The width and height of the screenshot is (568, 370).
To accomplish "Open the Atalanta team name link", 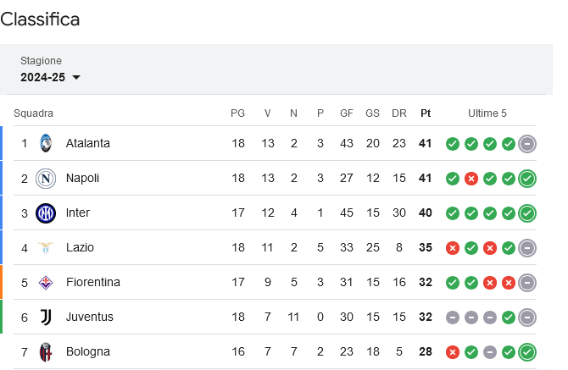I will (x=87, y=144).
